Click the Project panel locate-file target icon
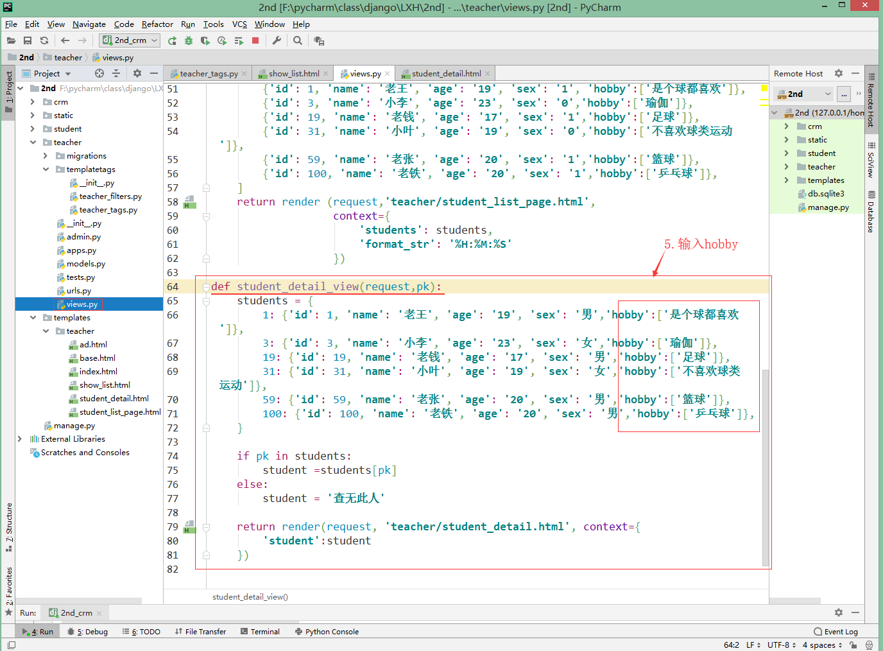Viewport: 883px width, 651px height. pos(99,73)
